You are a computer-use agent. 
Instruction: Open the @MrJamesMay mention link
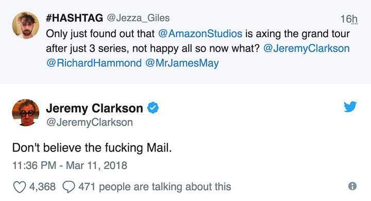(182, 63)
